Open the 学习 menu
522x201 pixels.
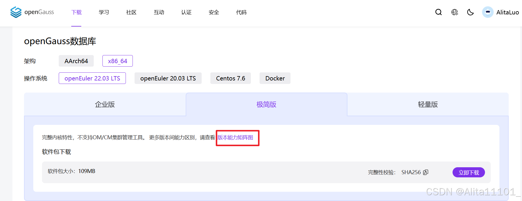click(x=104, y=12)
